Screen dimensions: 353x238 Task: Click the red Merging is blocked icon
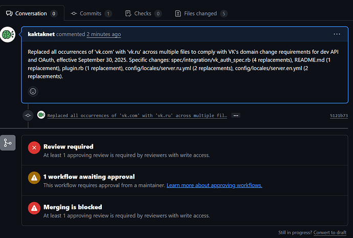coord(34,208)
